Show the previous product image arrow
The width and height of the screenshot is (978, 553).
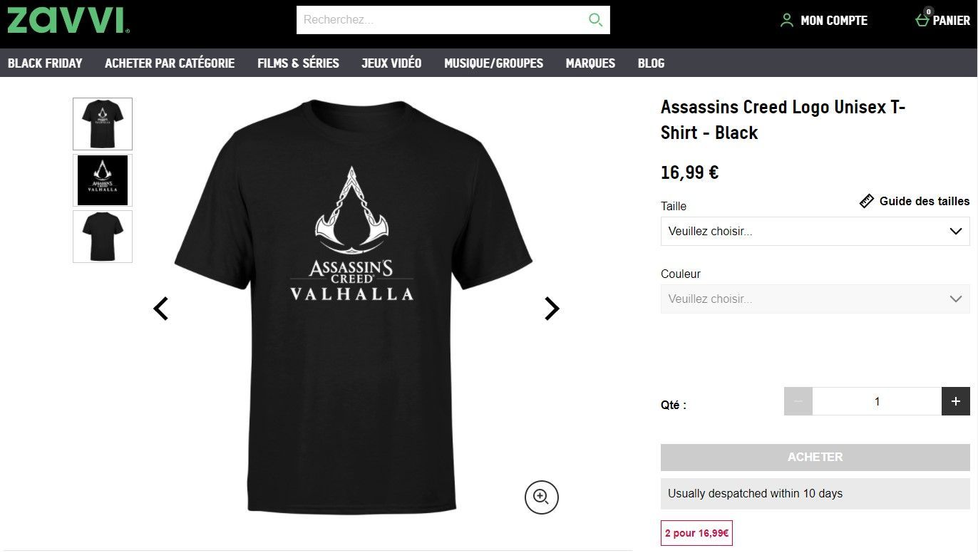[x=161, y=309]
